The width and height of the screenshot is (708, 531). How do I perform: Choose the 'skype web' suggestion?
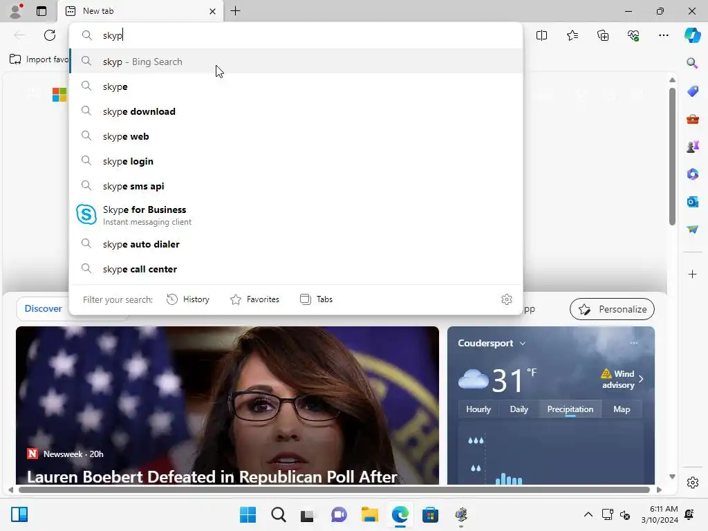[296, 136]
